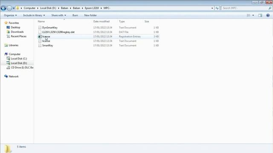Click the Network icon in sidebar
The width and height of the screenshot is (273, 153).
point(6,76)
